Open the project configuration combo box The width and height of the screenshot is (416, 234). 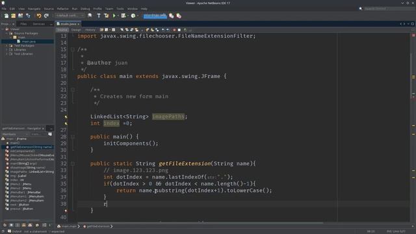[70, 16]
